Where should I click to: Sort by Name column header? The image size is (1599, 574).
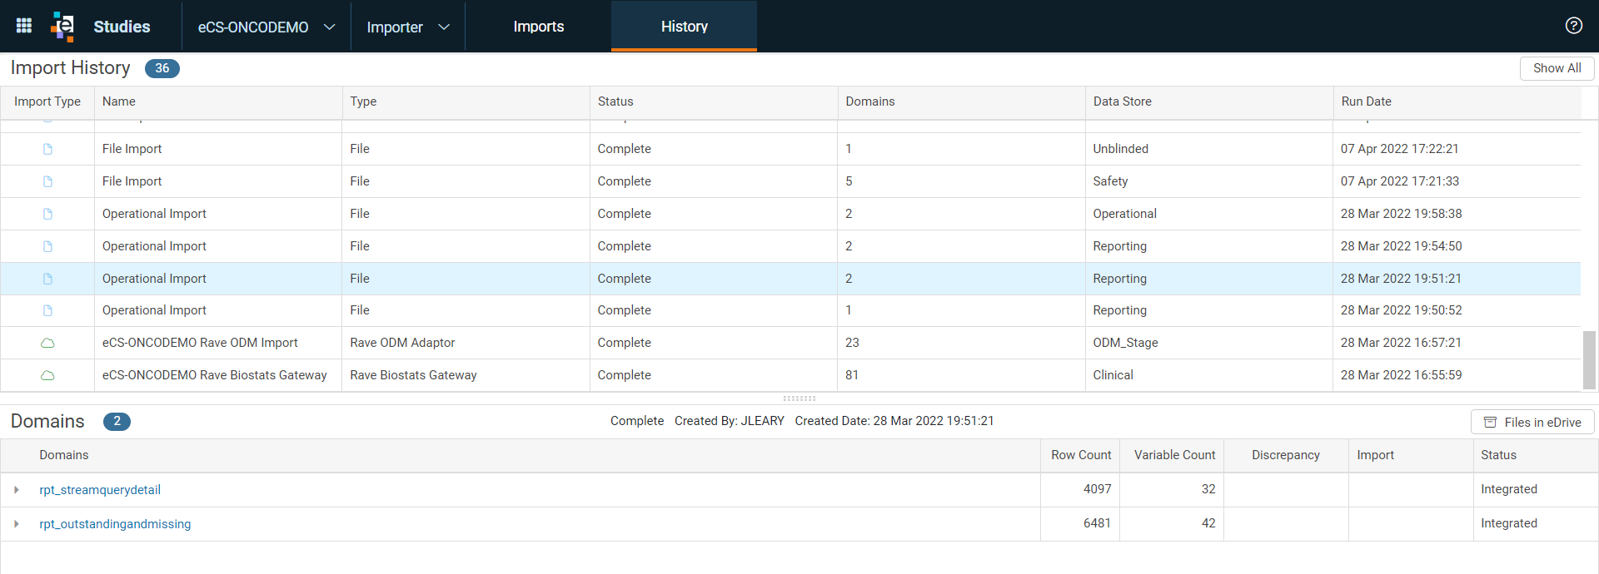click(x=218, y=101)
